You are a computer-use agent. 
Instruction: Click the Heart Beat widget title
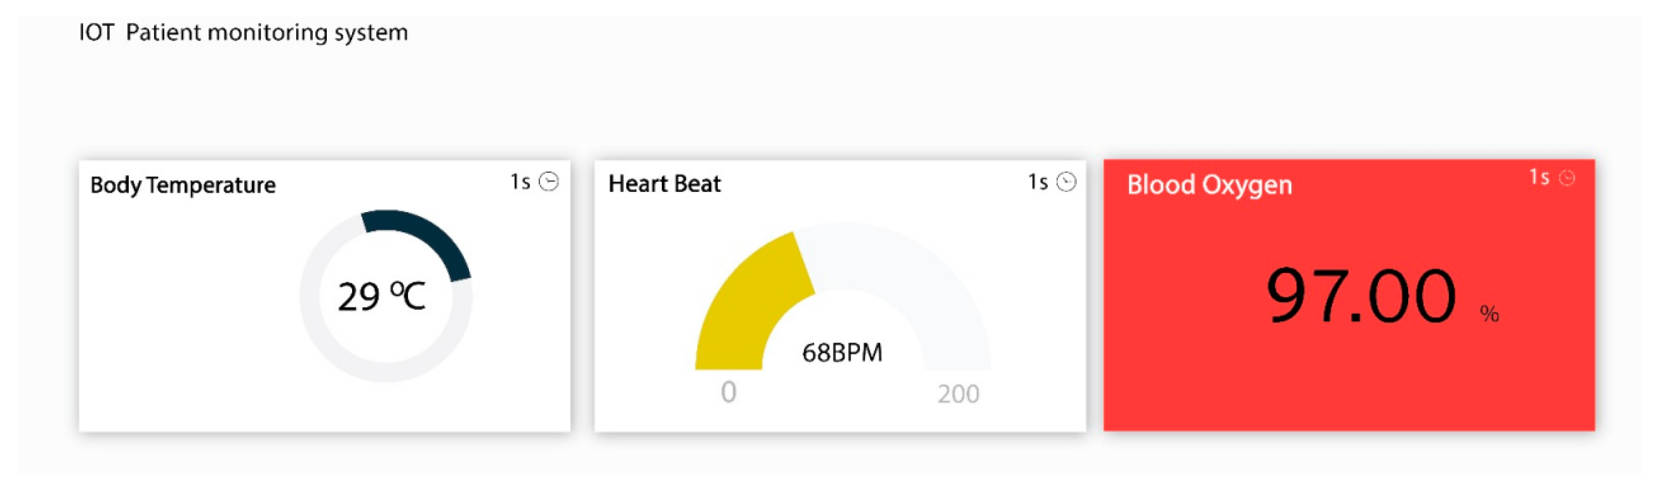coord(665,184)
